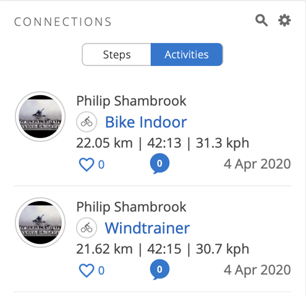Switch to the Steps tab
306x296 pixels.
coord(117,54)
